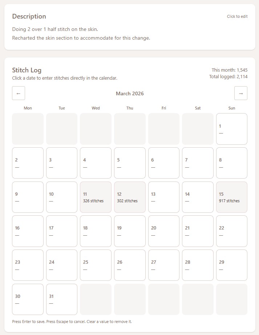Viewport: 259px width, 335px height.
Task: Open March 31 date cell
Action: pos(62,299)
